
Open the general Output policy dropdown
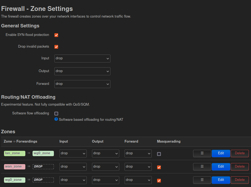[82, 71]
